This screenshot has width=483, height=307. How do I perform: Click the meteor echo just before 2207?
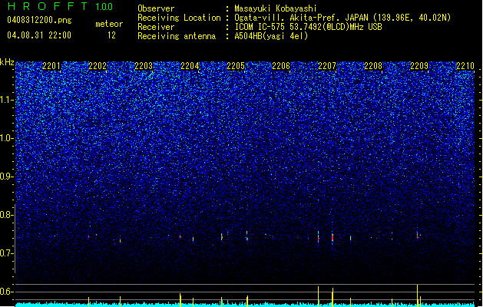click(318, 237)
